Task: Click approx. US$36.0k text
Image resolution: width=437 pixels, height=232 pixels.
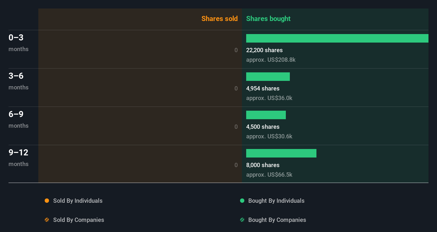Action: [269, 98]
